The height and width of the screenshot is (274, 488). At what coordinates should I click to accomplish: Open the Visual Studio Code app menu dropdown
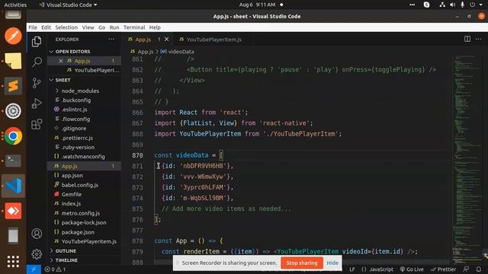click(x=68, y=5)
